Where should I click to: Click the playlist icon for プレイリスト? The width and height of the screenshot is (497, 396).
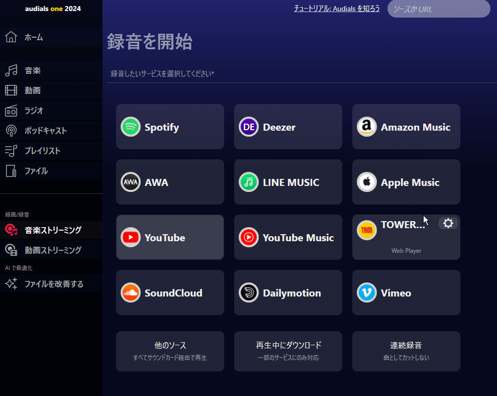[x=11, y=151]
